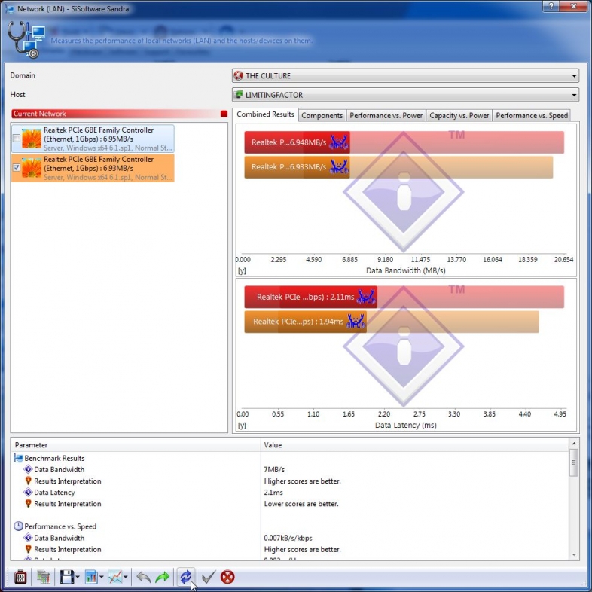
Task: Click the 'Higher scores are better.' value under 7MB/s
Action: pos(302,481)
